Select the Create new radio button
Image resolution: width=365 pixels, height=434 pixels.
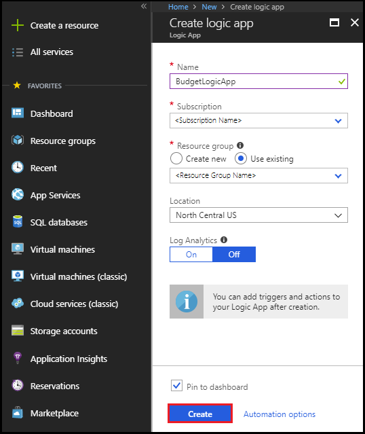click(x=176, y=159)
